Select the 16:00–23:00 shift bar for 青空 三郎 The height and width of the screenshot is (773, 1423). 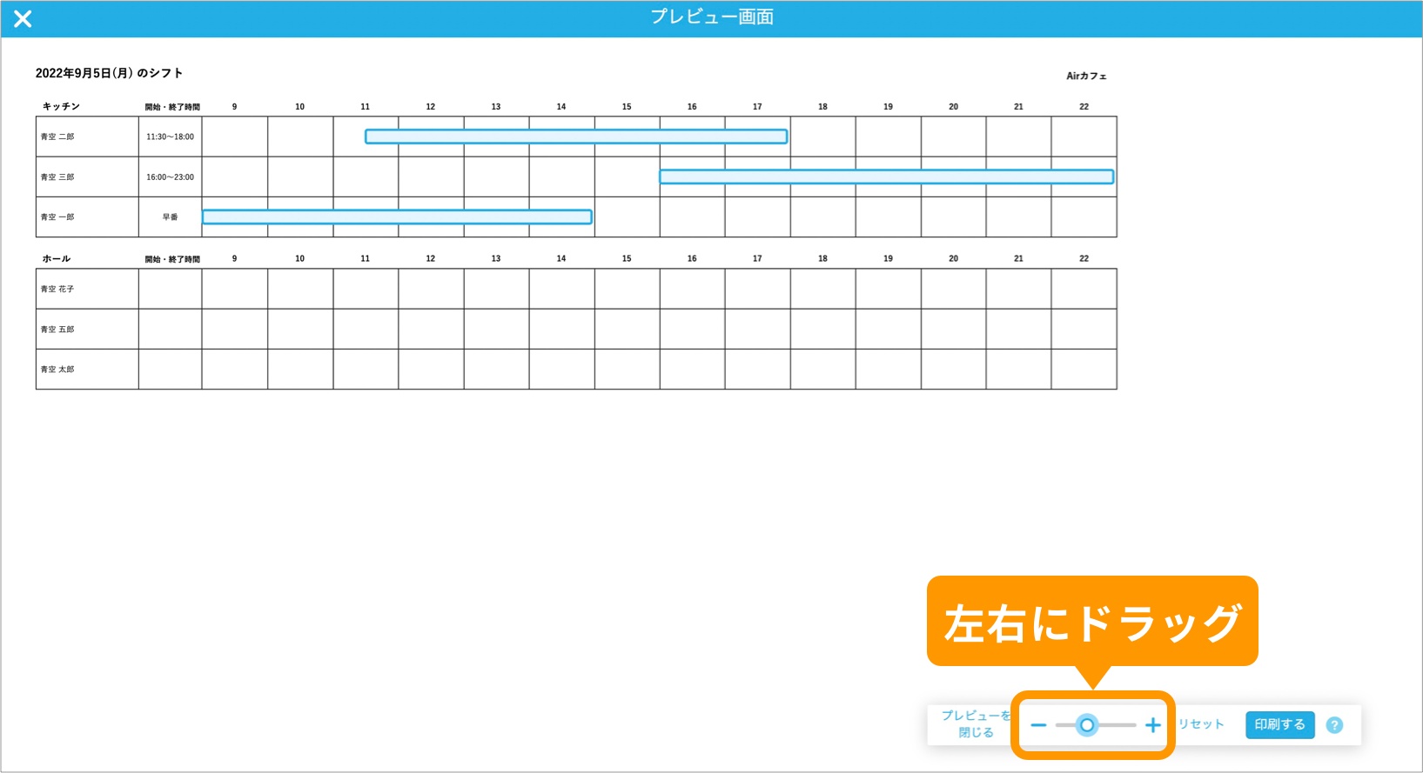click(x=886, y=177)
